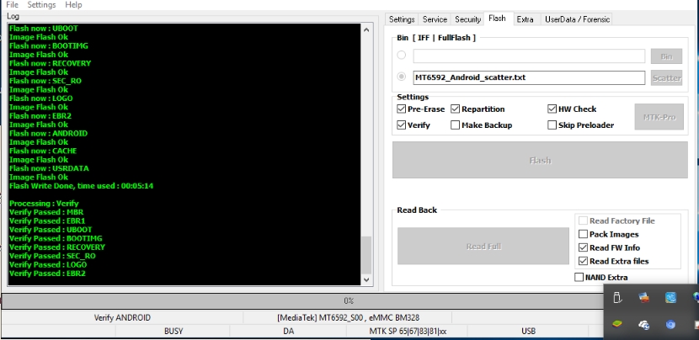
Task: Click the BUSY status cell
Action: pyautogui.click(x=173, y=331)
